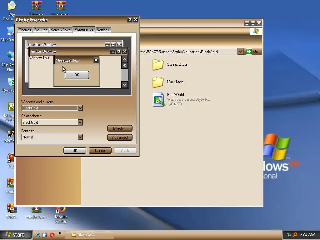Select the Recycle Bin desktop icon
320x240 pixels.
coord(8,85)
